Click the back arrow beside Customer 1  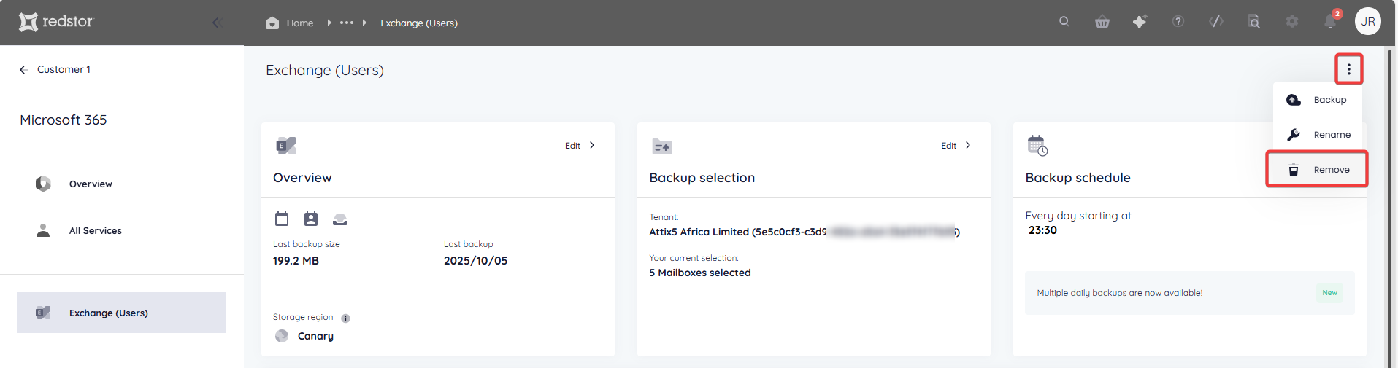tap(23, 69)
